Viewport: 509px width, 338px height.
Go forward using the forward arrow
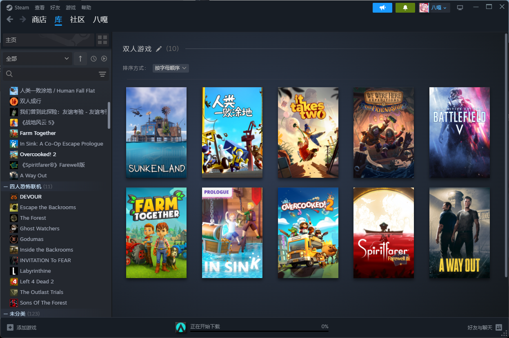pyautogui.click(x=23, y=19)
